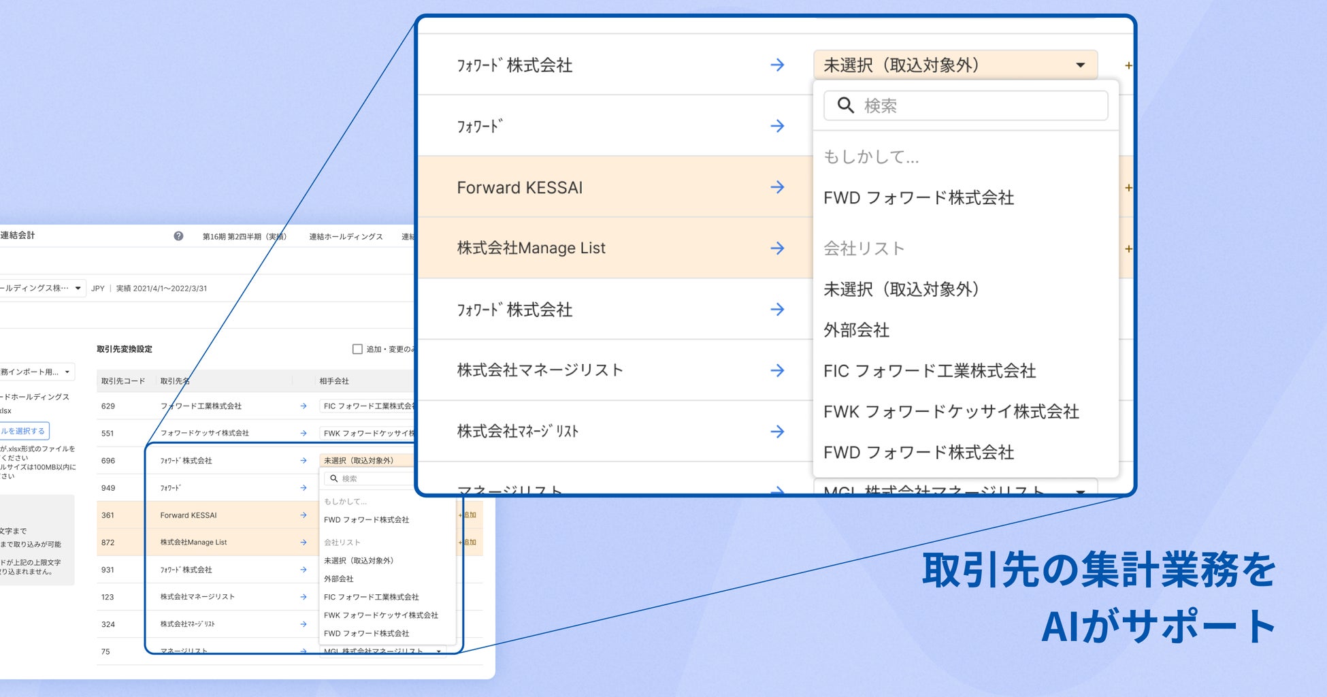Click the Forward KESSAI cell in row 361
Viewport: 1327px width, 697px height.
(x=189, y=515)
